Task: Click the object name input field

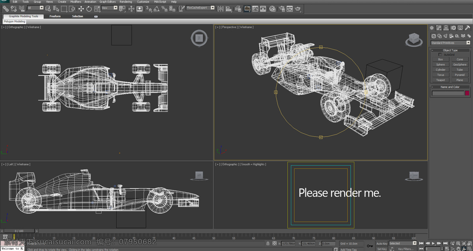Action: [448, 93]
